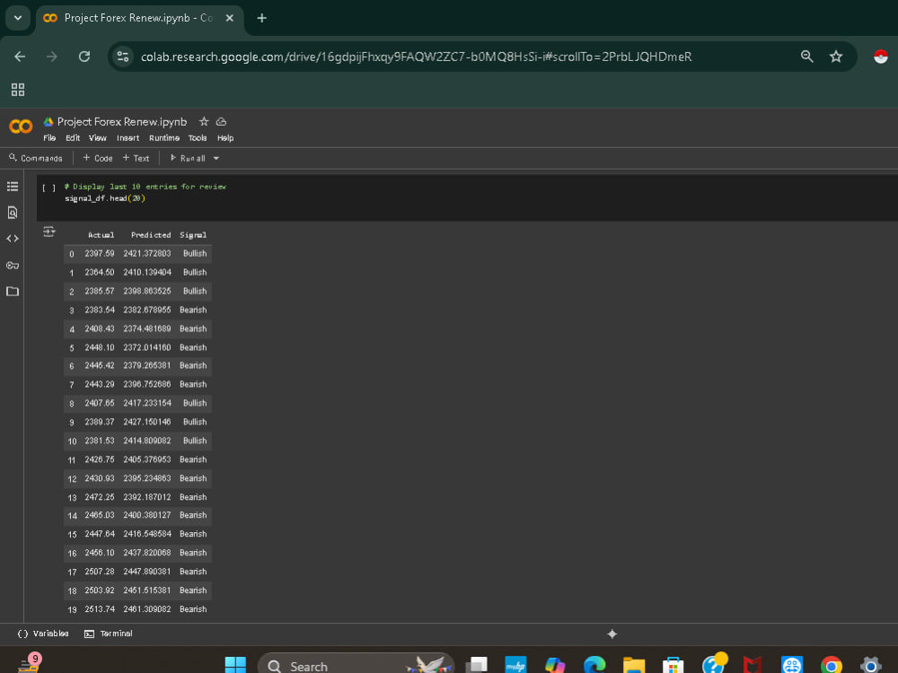Open the Variables panel
Image resolution: width=898 pixels, height=673 pixels.
click(43, 634)
